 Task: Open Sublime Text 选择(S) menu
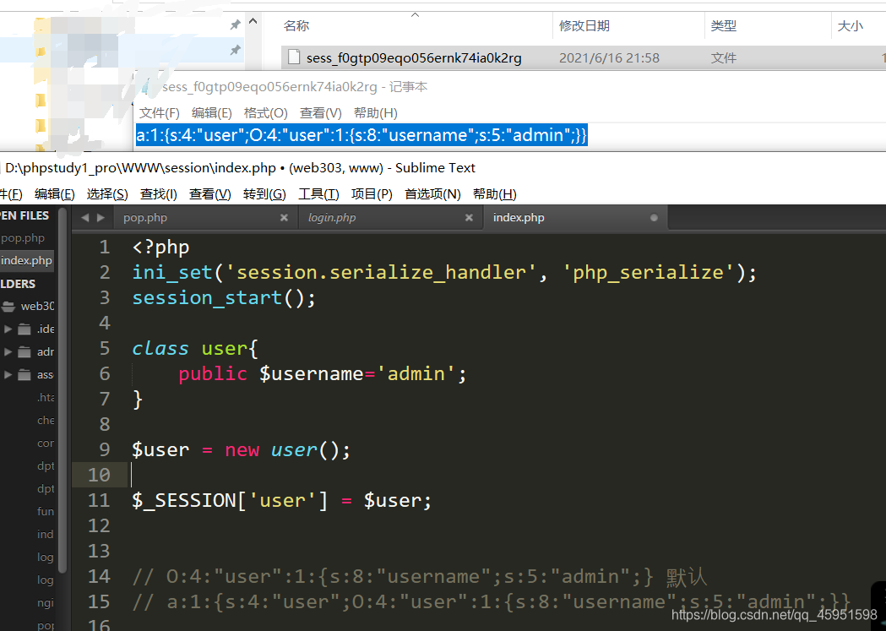[x=107, y=194]
